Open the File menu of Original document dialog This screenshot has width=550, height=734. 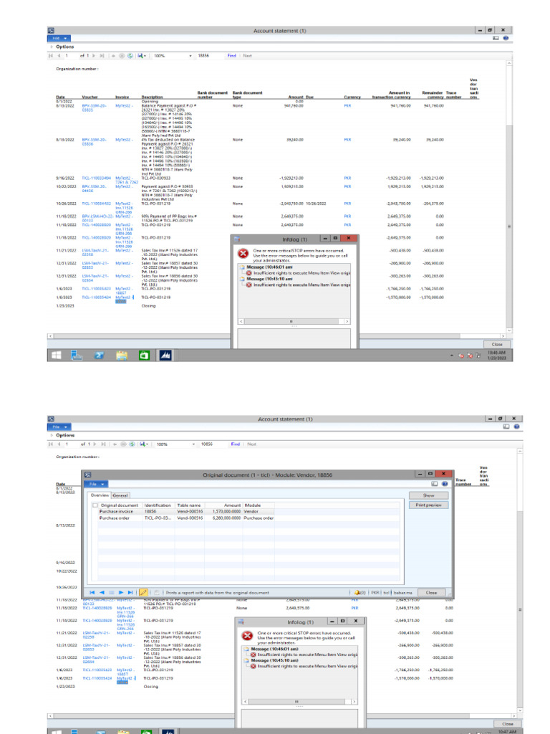click(x=96, y=484)
